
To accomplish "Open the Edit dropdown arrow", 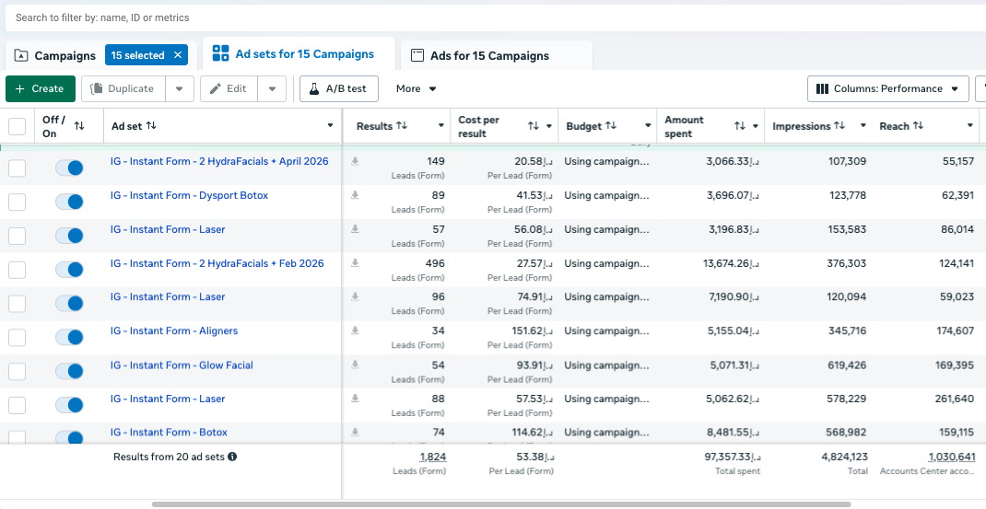I will 272,88.
